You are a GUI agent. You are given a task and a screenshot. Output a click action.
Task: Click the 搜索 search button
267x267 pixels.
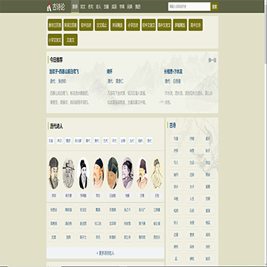tap(214, 7)
